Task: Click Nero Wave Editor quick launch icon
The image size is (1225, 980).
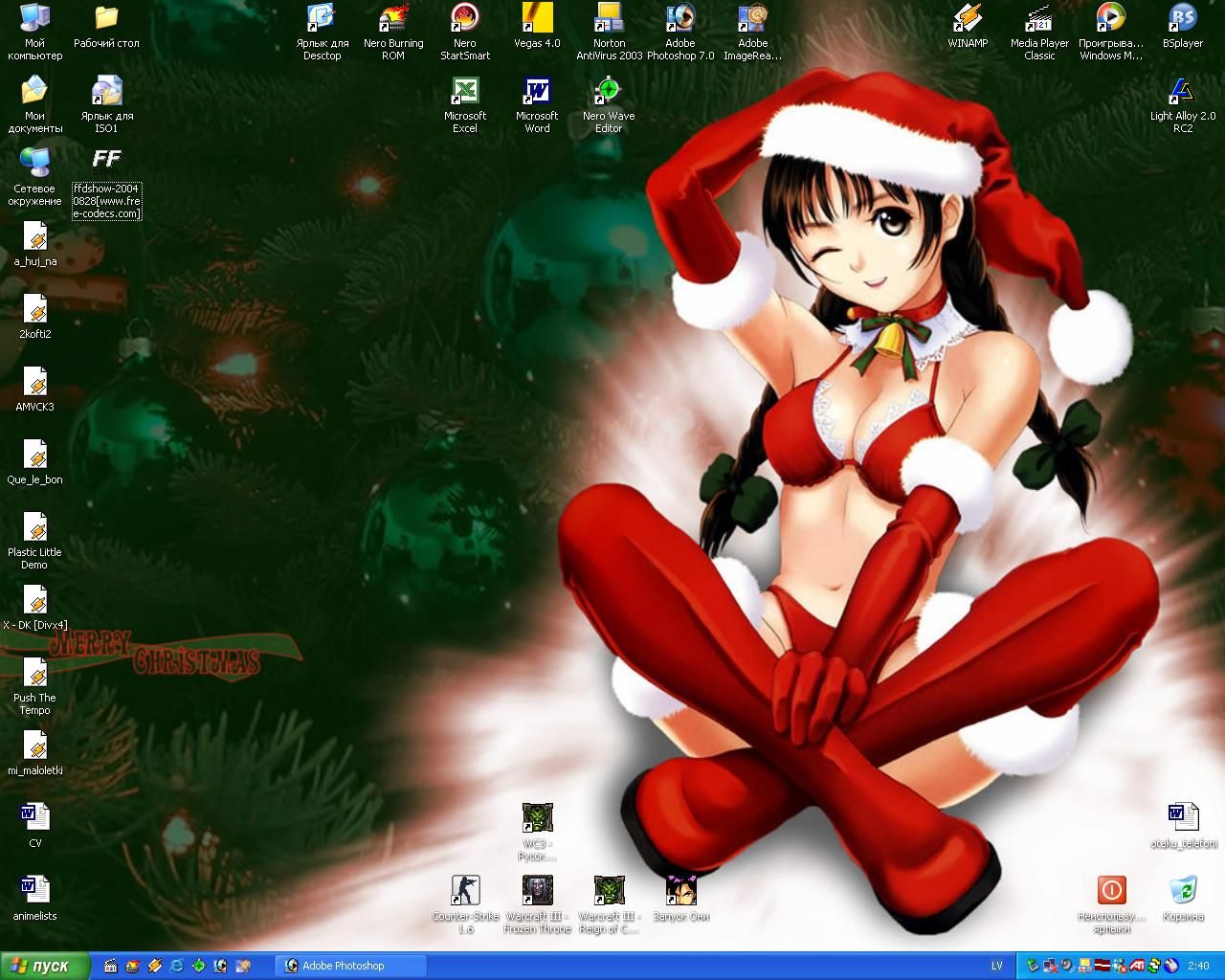Action: pos(199,966)
